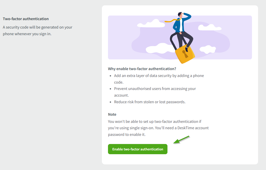Click the cloud behind the yellow tie

[151, 24]
